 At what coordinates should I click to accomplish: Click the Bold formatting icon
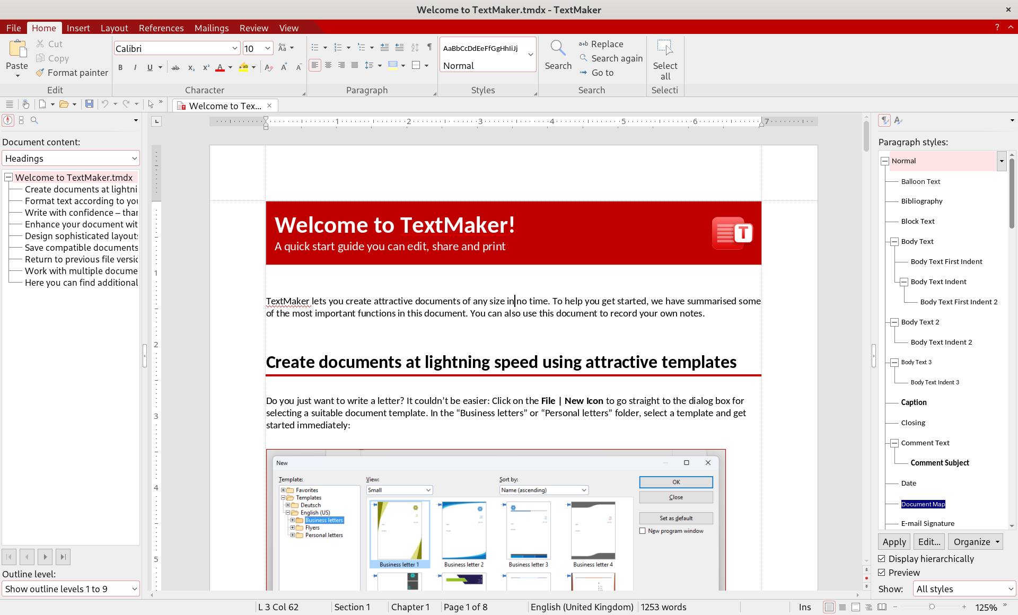pyautogui.click(x=120, y=68)
